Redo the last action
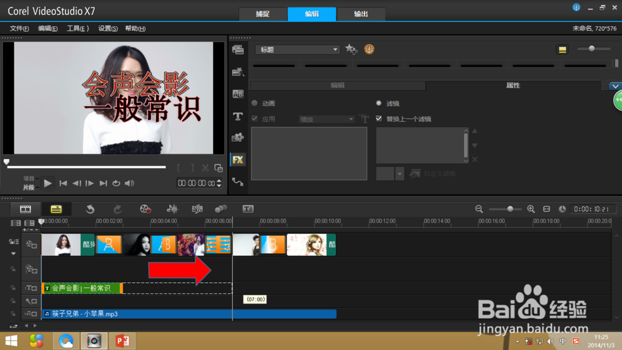622x350 pixels. tap(118, 209)
